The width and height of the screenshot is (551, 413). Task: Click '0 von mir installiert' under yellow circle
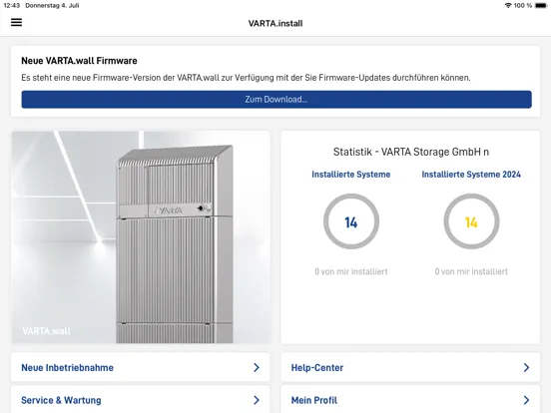point(471,271)
